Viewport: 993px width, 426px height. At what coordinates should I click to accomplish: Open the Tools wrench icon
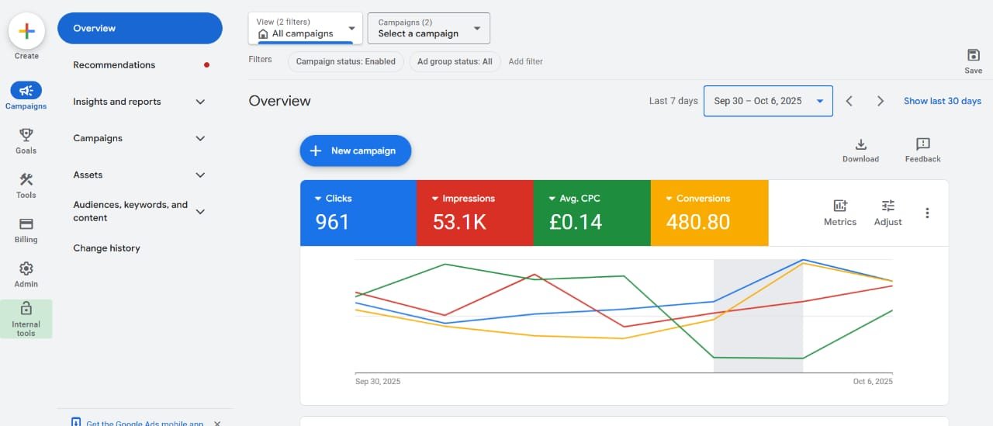click(26, 179)
